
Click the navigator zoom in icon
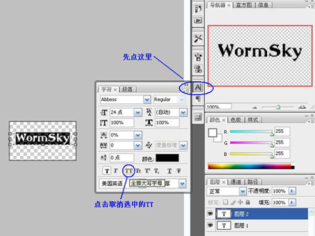tap(302, 108)
